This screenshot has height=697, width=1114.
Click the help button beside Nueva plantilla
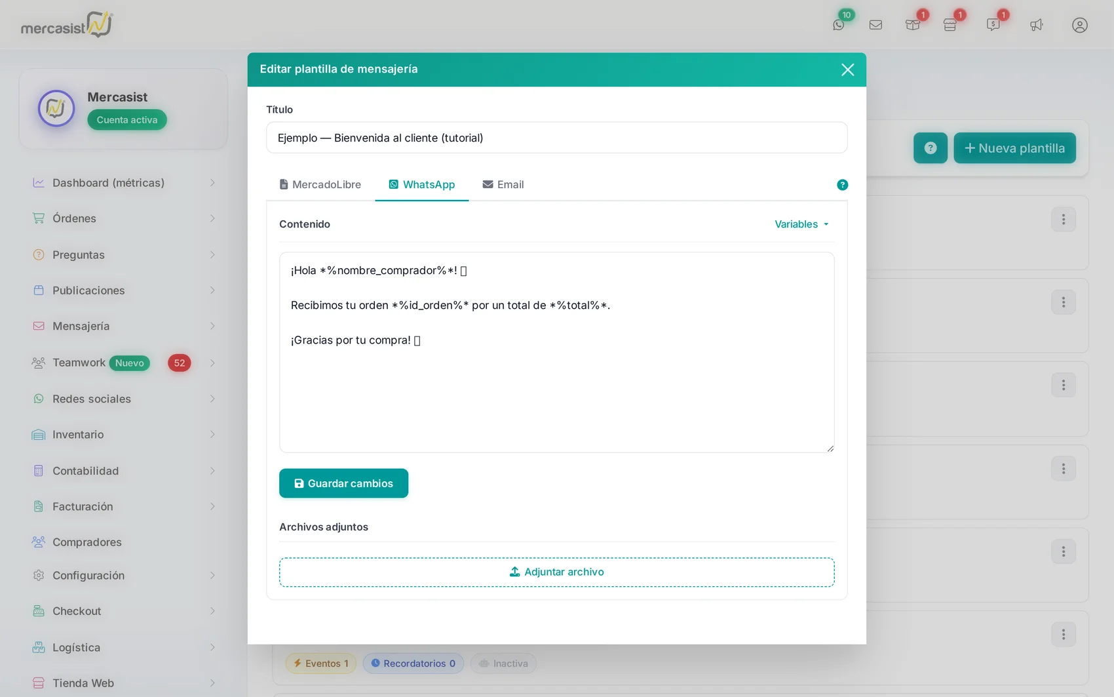[931, 148]
